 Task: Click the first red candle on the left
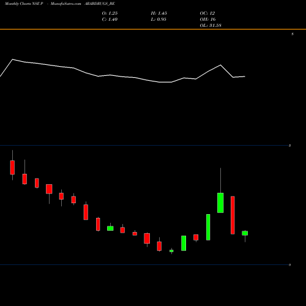coord(12,167)
